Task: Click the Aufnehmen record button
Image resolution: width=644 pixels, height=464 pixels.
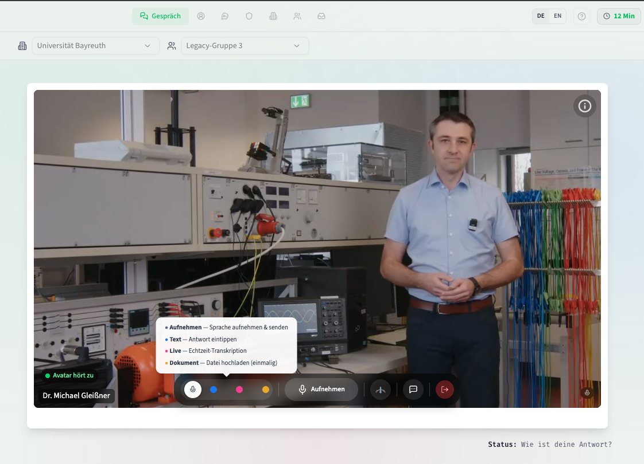Action: point(321,390)
